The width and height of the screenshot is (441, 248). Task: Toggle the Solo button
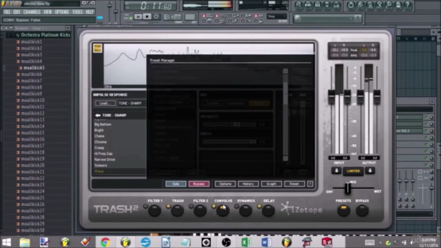coord(176,184)
